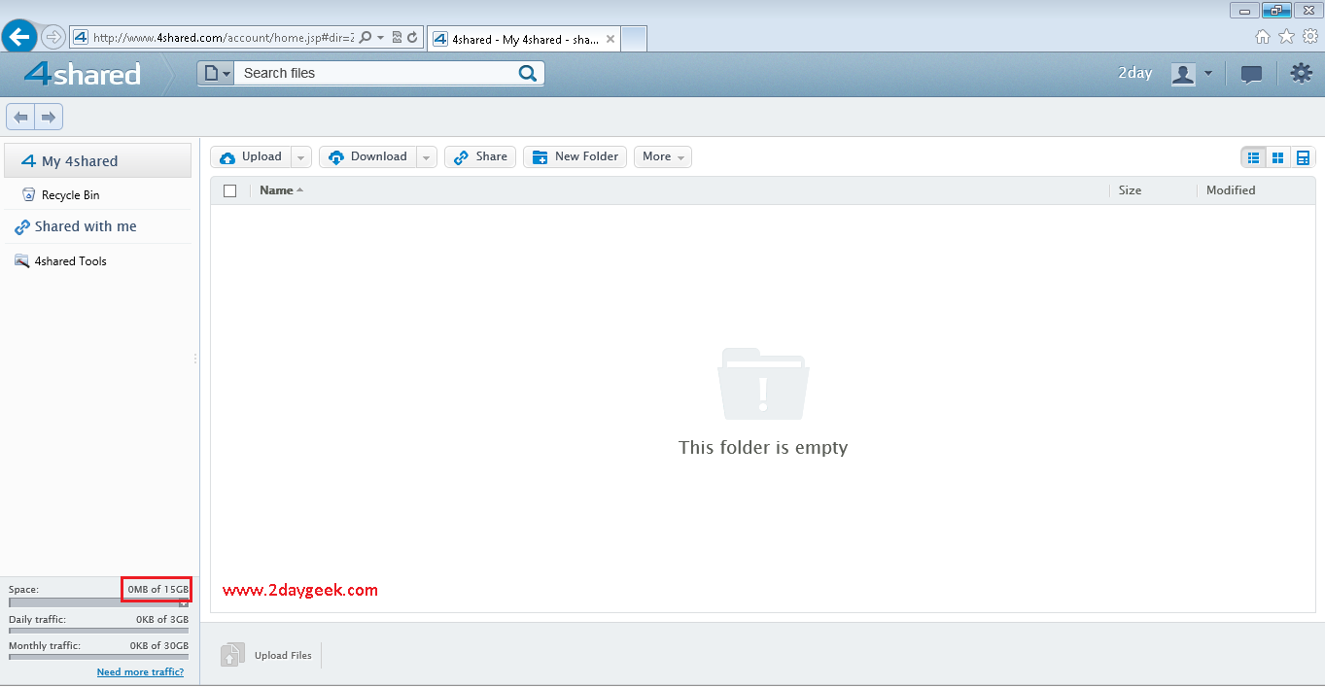Open address bar autocomplete dropdown arrow

click(x=381, y=38)
